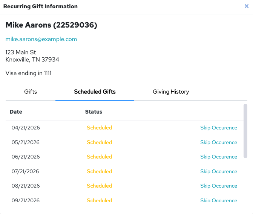Click Scheduled status for 04/21/2026
253x214 pixels.
tap(100, 128)
